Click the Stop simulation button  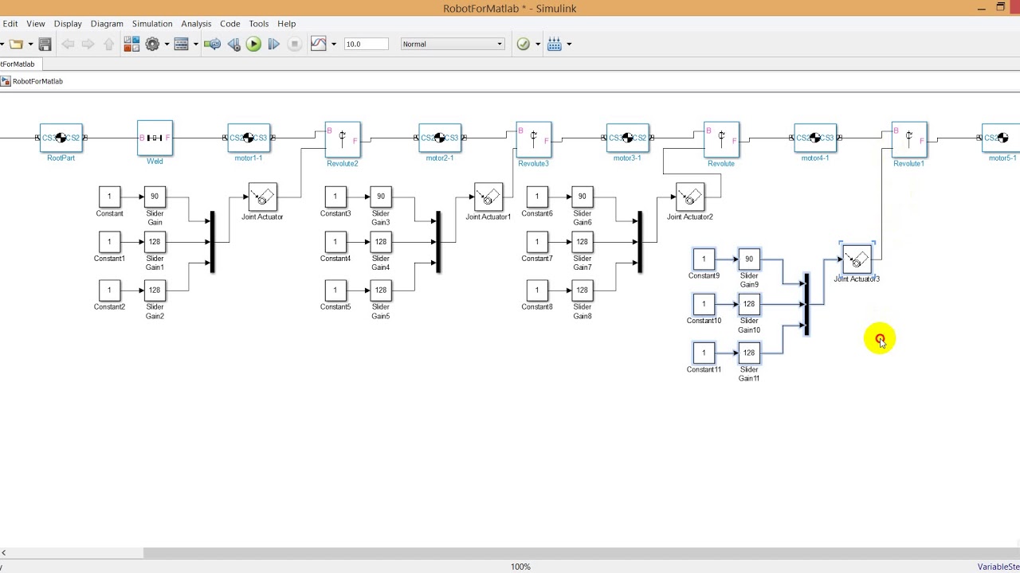[294, 45]
